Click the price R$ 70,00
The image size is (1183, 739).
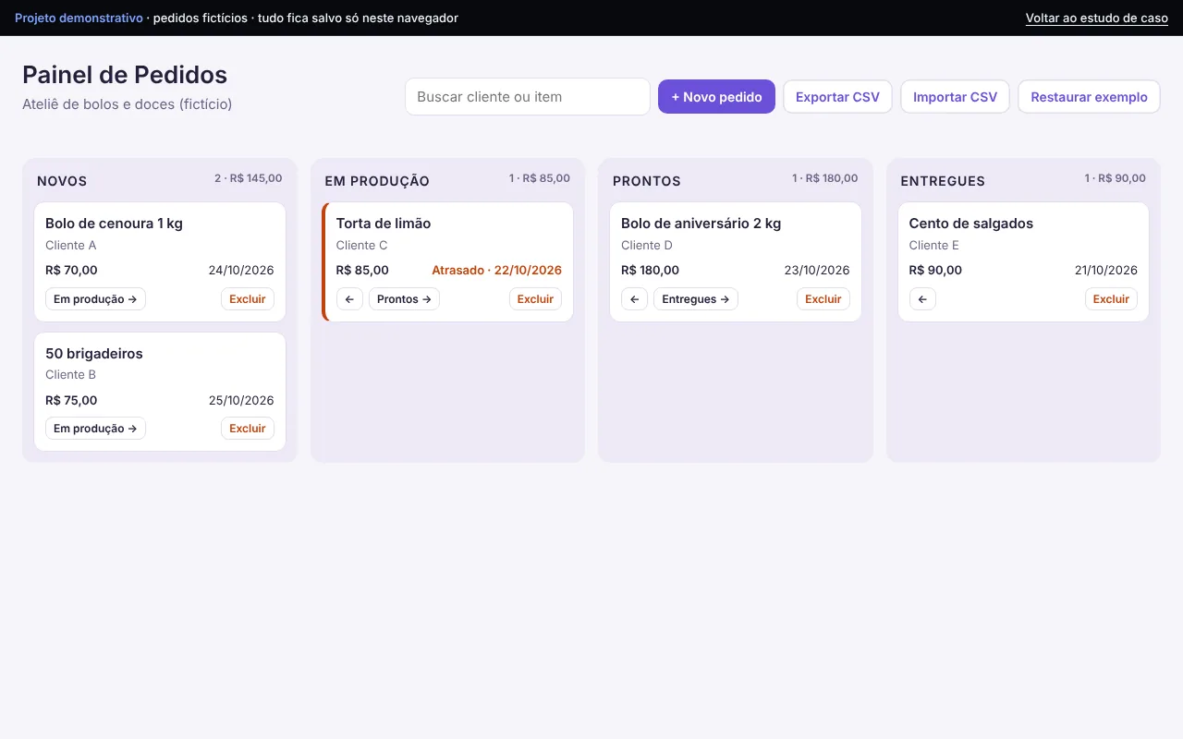click(x=71, y=271)
